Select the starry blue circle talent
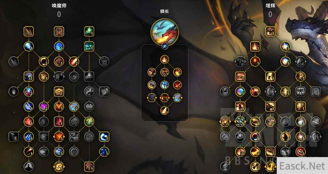Screen dimensions: 328x174 [104, 152]
